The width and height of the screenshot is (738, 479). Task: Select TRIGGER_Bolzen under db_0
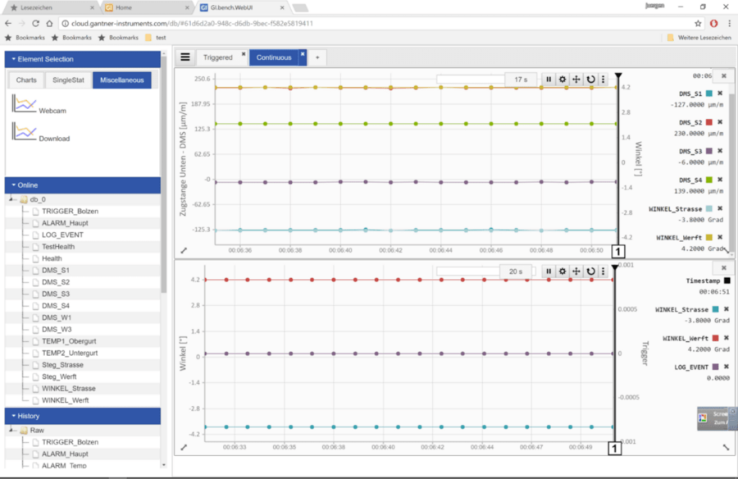click(x=71, y=211)
